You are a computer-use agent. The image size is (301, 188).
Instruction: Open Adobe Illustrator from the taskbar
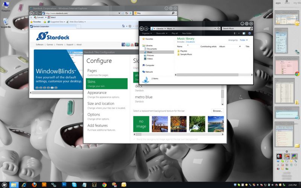[x=44, y=185]
